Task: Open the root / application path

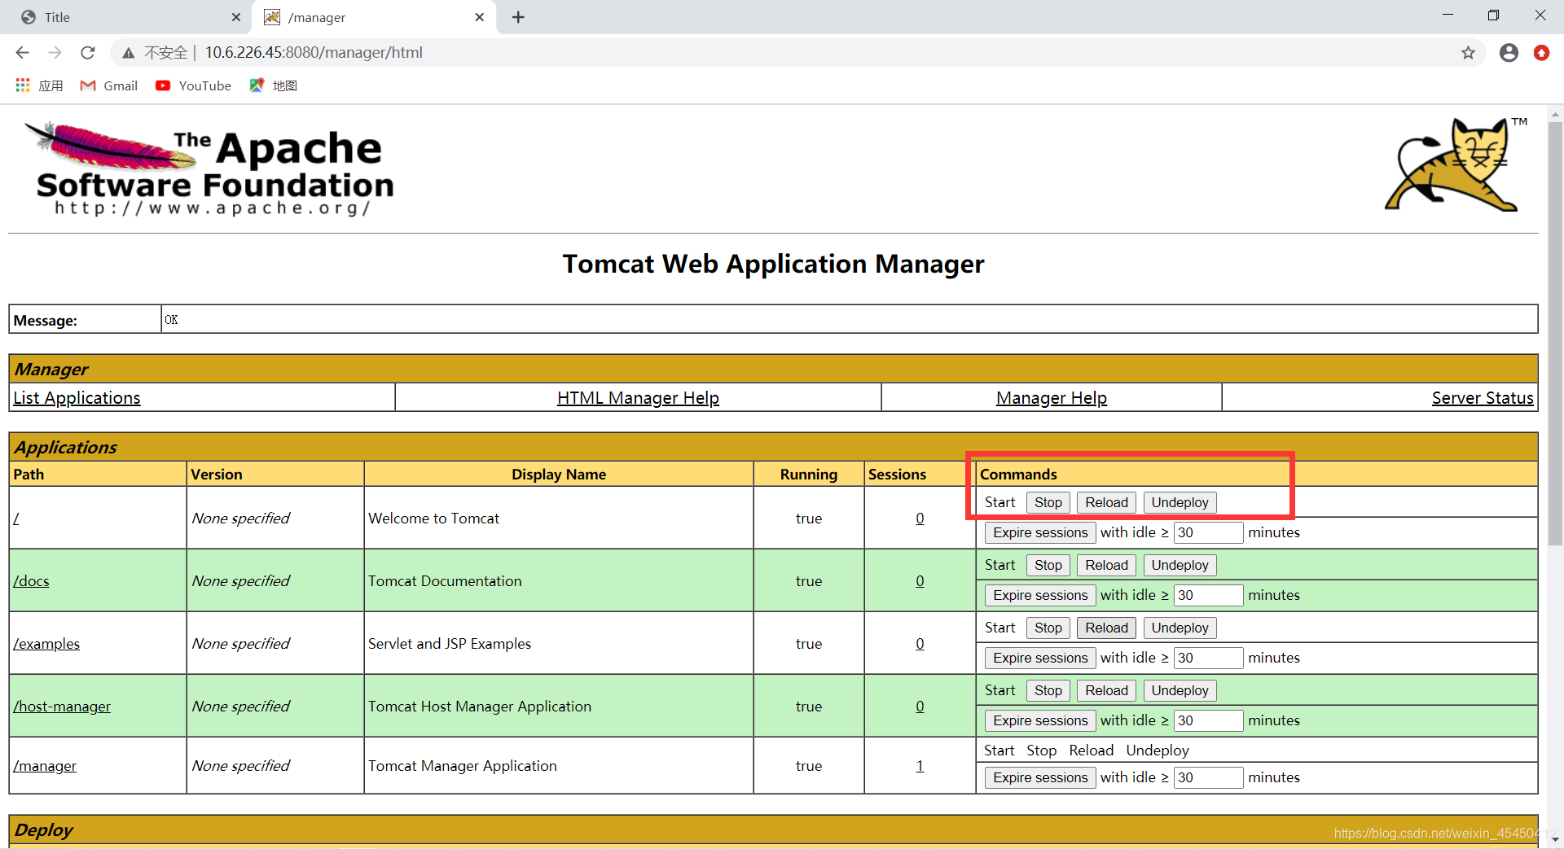Action: pyautogui.click(x=16, y=519)
